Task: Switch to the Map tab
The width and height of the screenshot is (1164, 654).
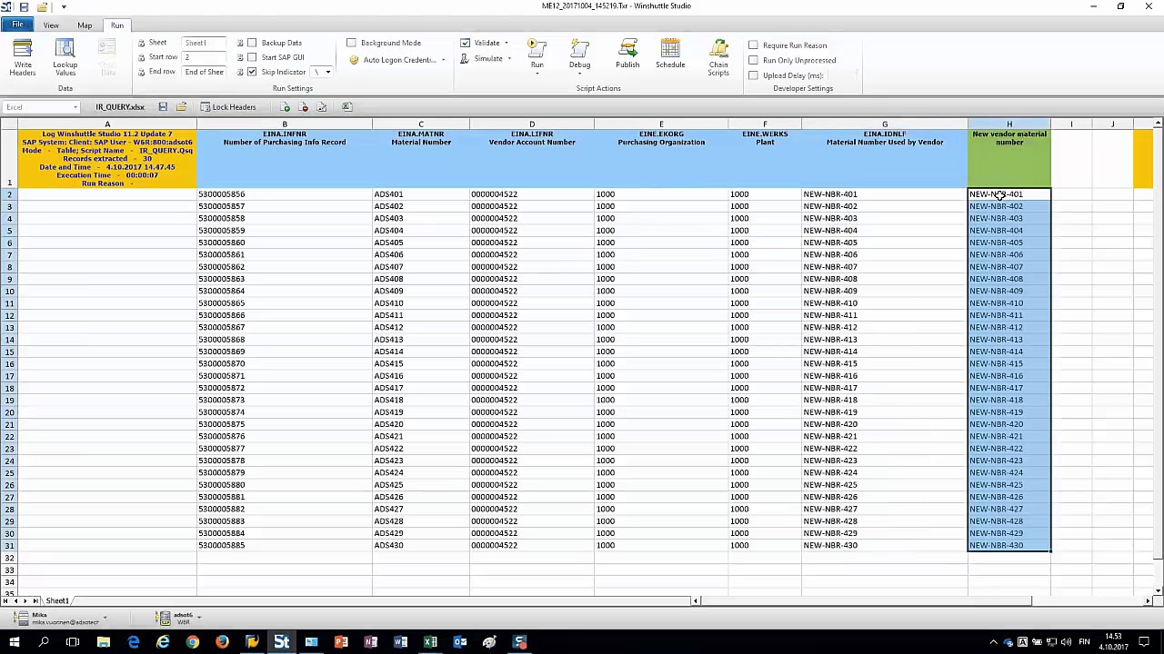Action: [x=85, y=25]
